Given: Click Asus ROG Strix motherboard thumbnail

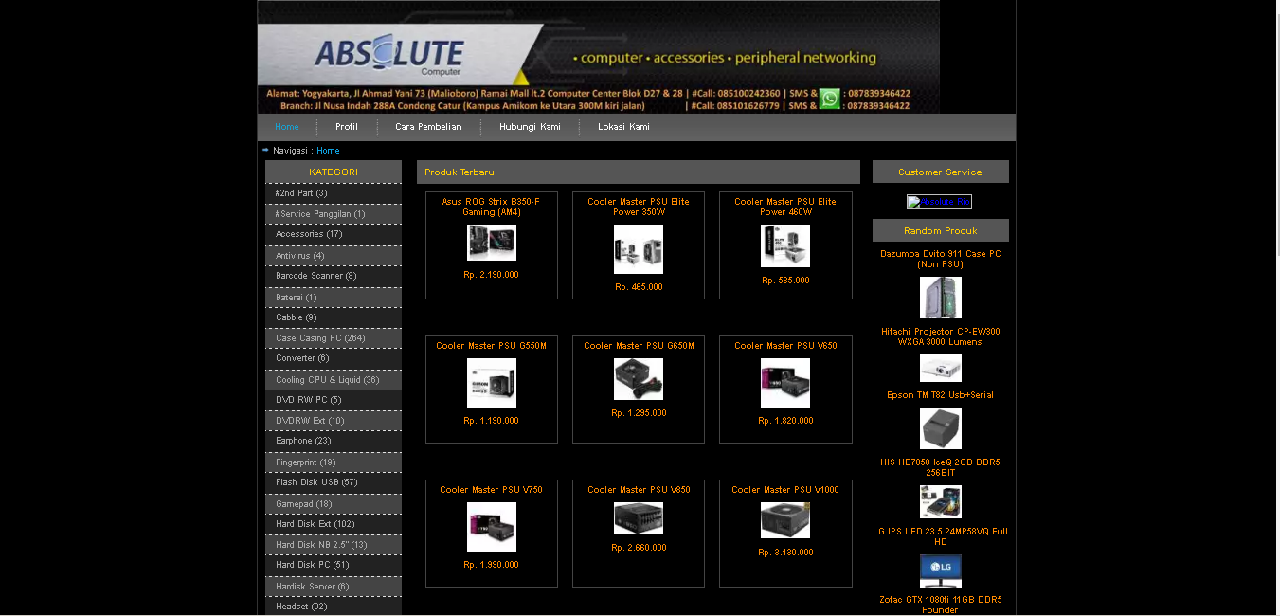Looking at the screenshot, I should 492,243.
